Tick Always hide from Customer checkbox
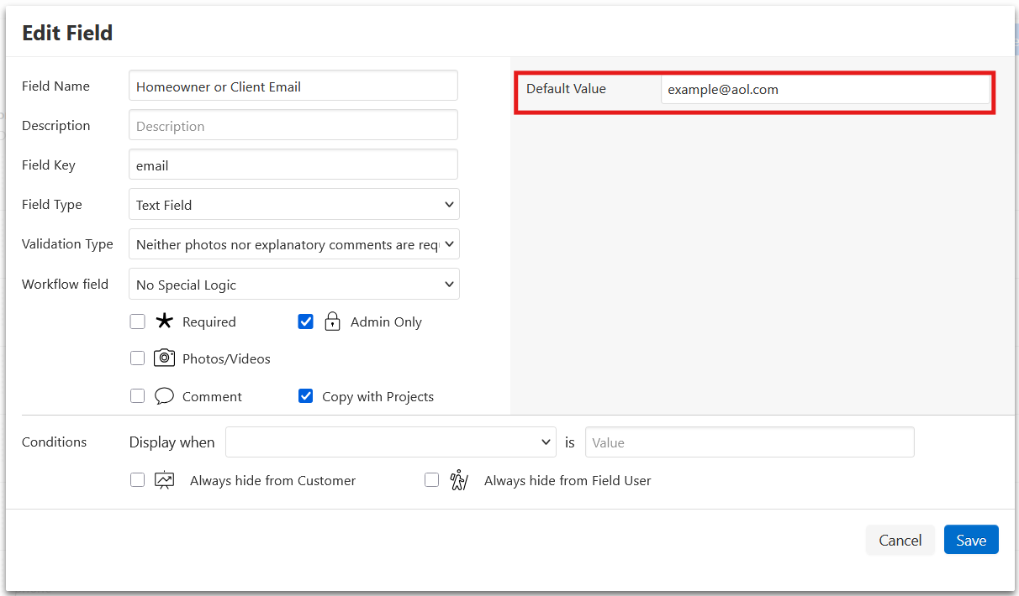The width and height of the screenshot is (1019, 596). coord(138,480)
